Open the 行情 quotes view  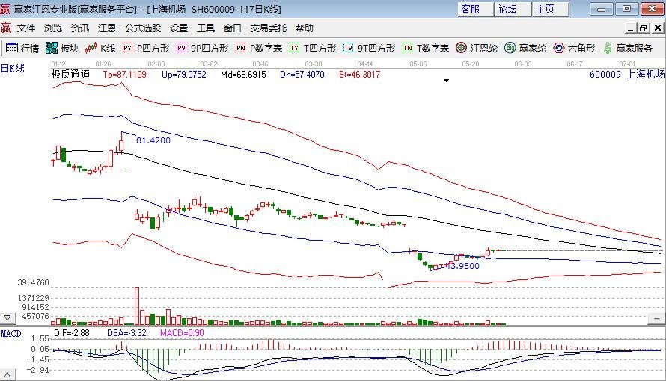[x=22, y=48]
